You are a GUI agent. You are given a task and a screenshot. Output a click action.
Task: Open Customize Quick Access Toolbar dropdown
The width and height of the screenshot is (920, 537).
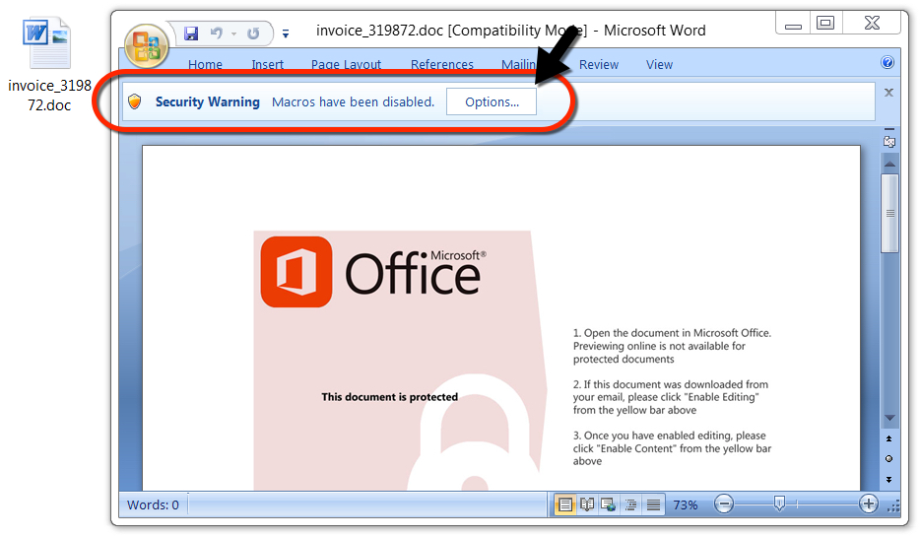click(x=286, y=34)
